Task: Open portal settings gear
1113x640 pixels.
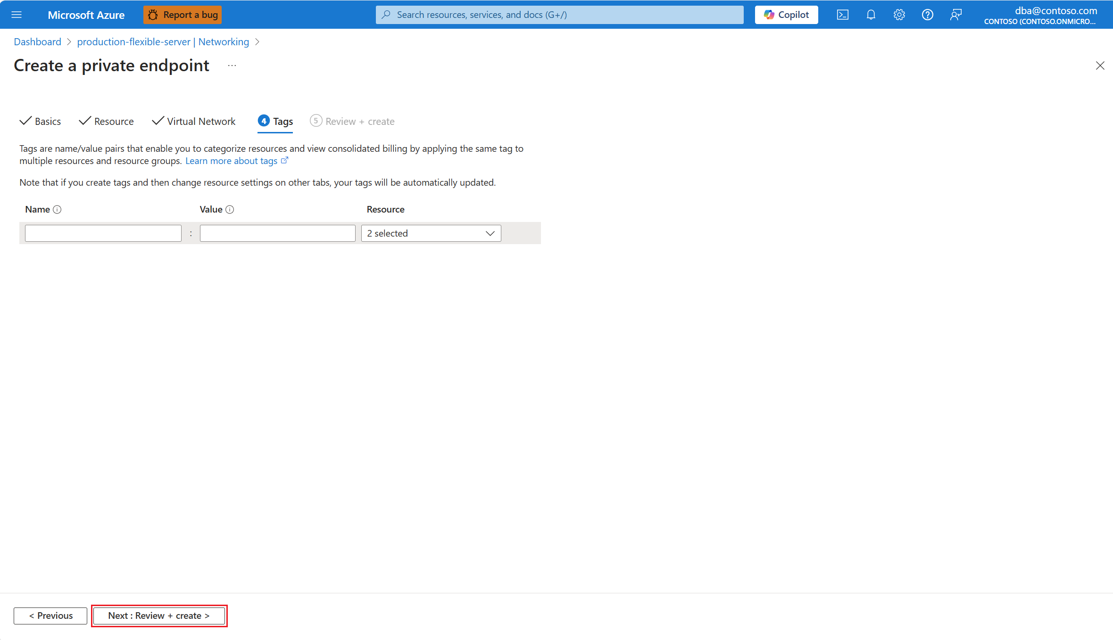Action: click(899, 15)
